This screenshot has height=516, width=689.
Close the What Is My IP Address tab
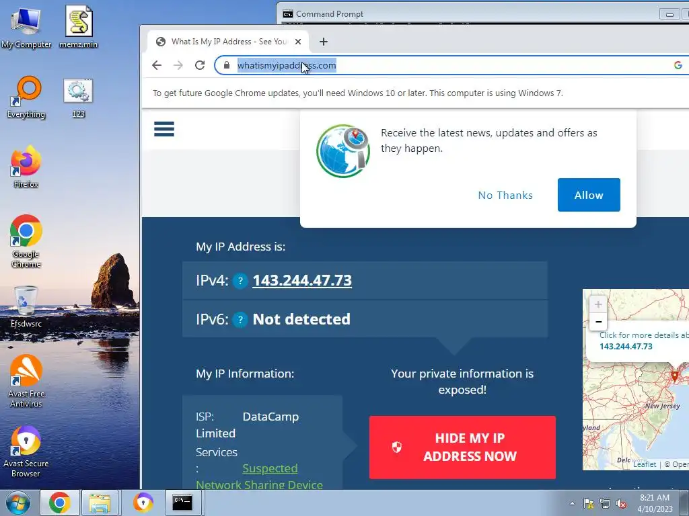coord(298,42)
